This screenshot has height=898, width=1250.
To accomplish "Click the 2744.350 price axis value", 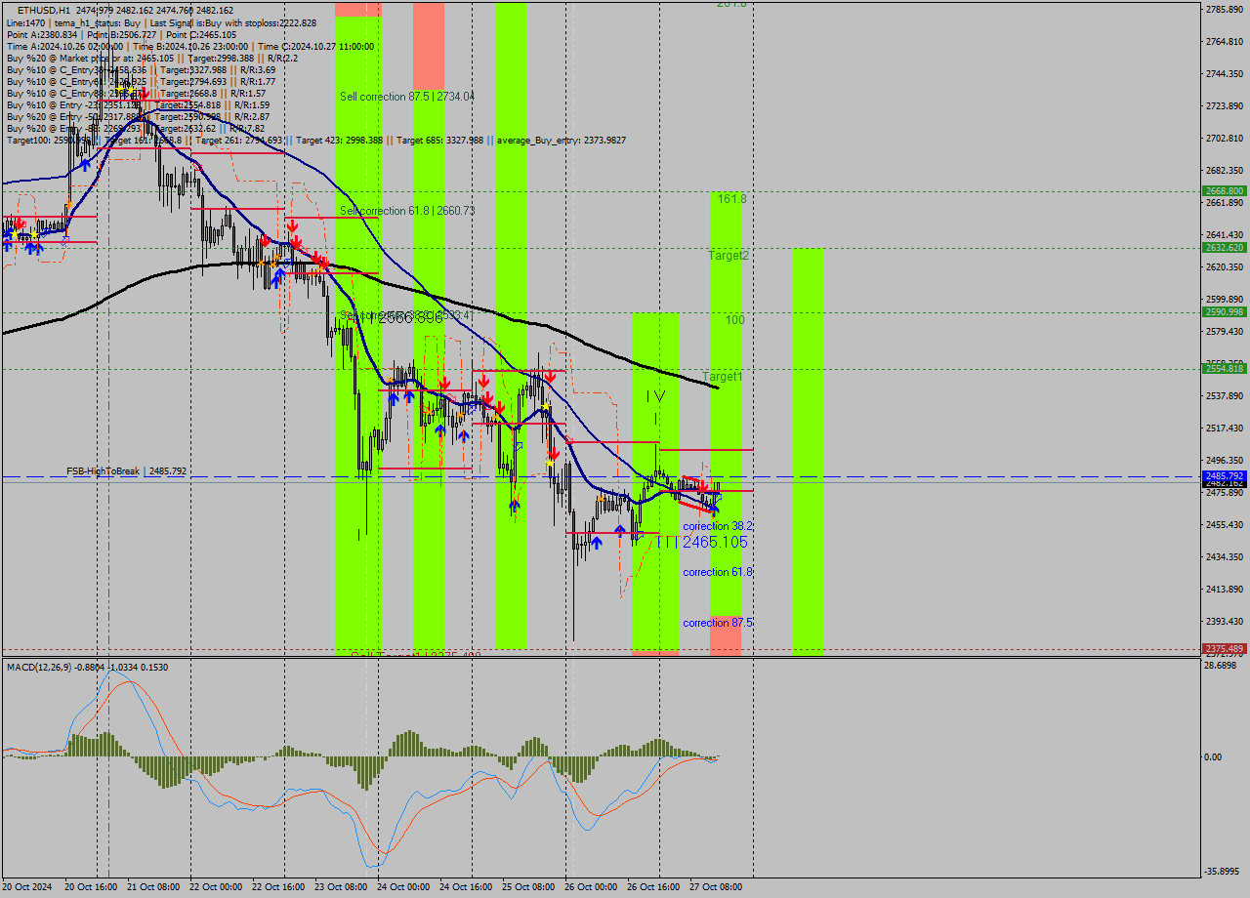I will coord(1225,73).
